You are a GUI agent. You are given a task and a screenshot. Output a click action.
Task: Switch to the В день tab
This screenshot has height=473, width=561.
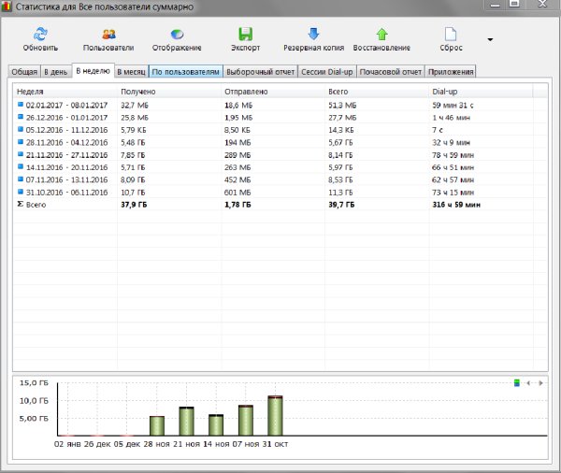56,72
